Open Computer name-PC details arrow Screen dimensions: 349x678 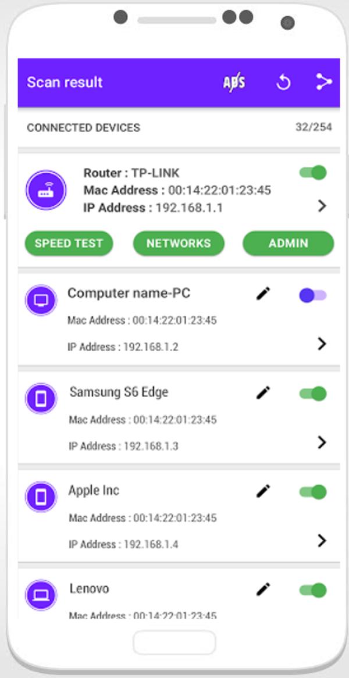322,344
